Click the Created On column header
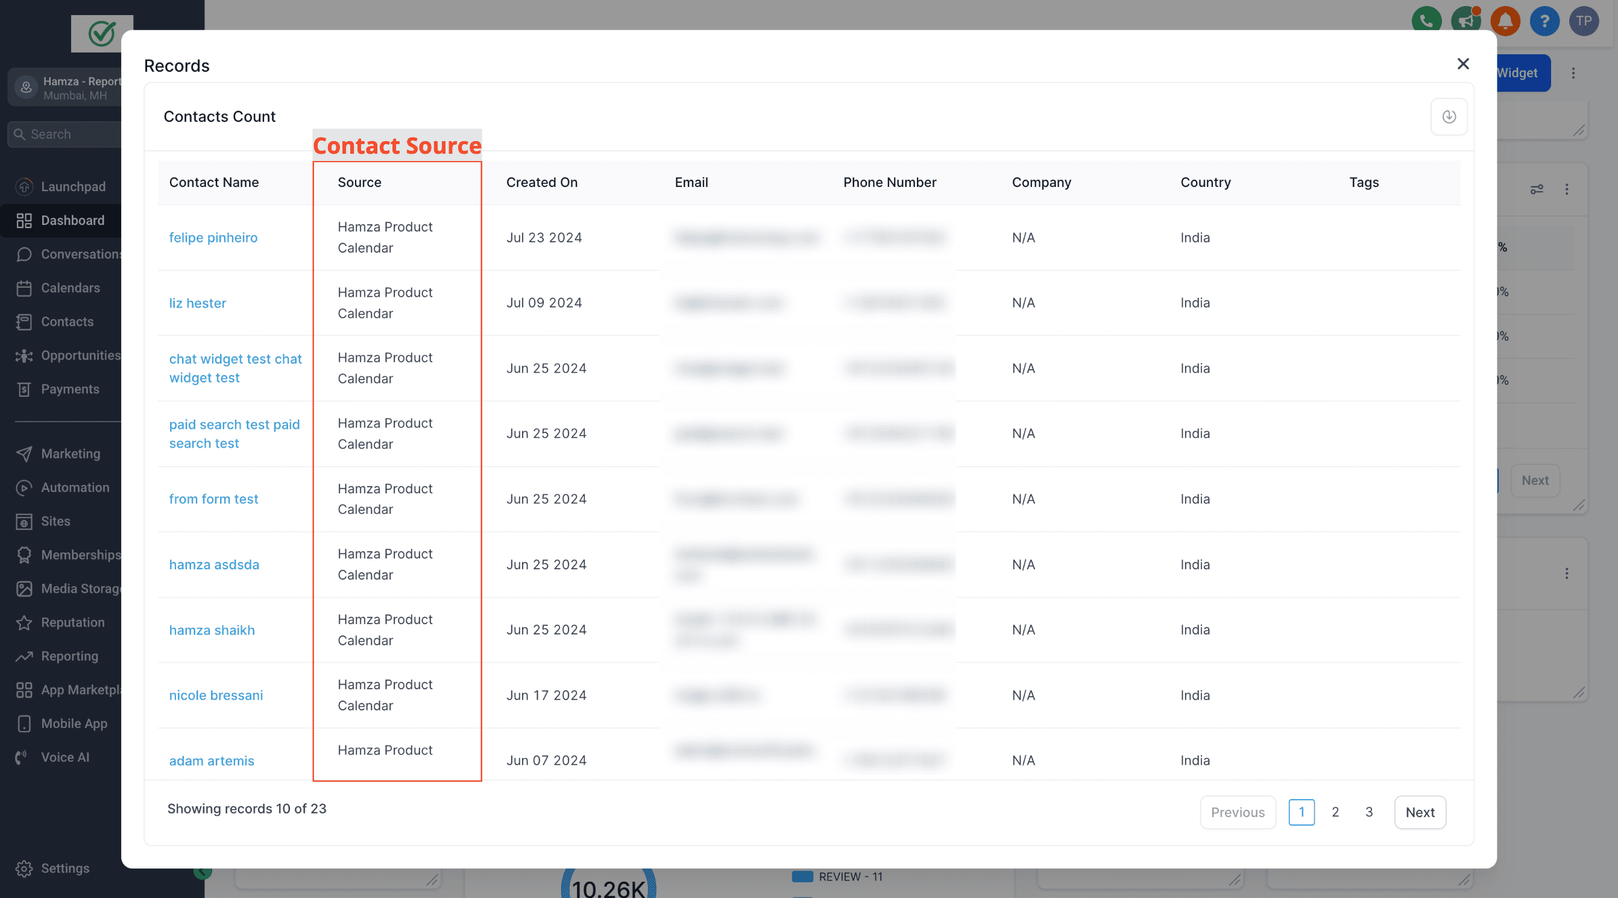 [x=541, y=182]
